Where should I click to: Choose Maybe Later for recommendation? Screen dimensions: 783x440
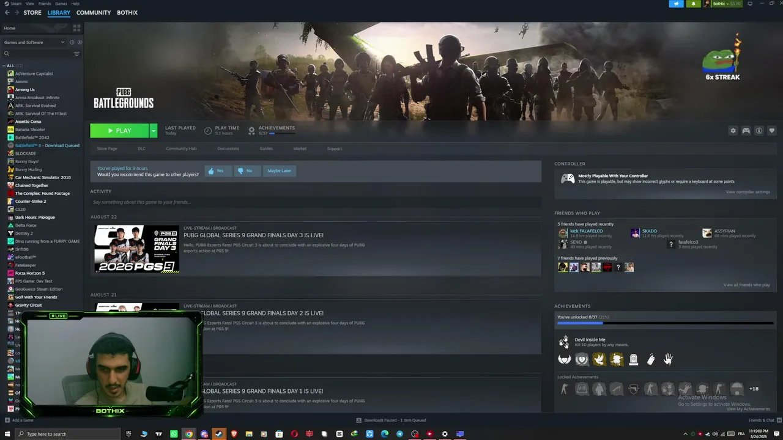pyautogui.click(x=279, y=171)
